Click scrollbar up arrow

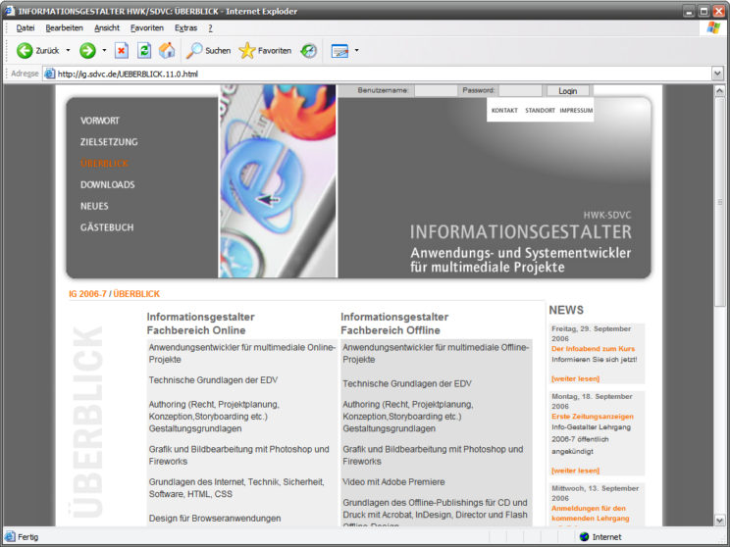click(719, 91)
